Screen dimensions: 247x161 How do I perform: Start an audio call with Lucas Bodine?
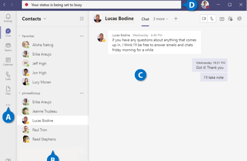coord(212,19)
